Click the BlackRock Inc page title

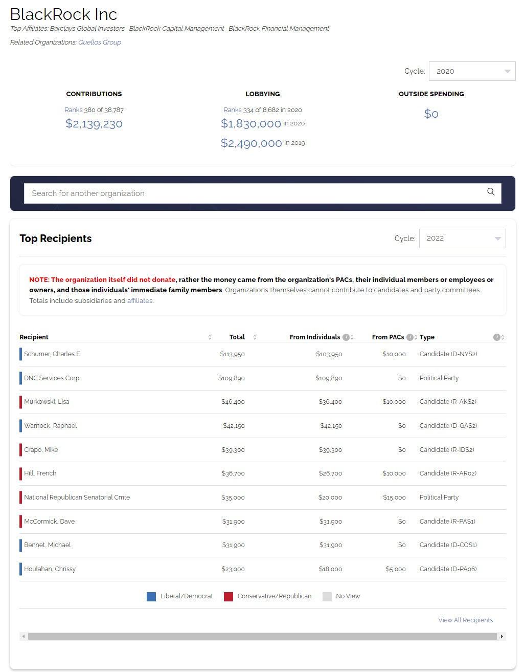[x=63, y=14]
